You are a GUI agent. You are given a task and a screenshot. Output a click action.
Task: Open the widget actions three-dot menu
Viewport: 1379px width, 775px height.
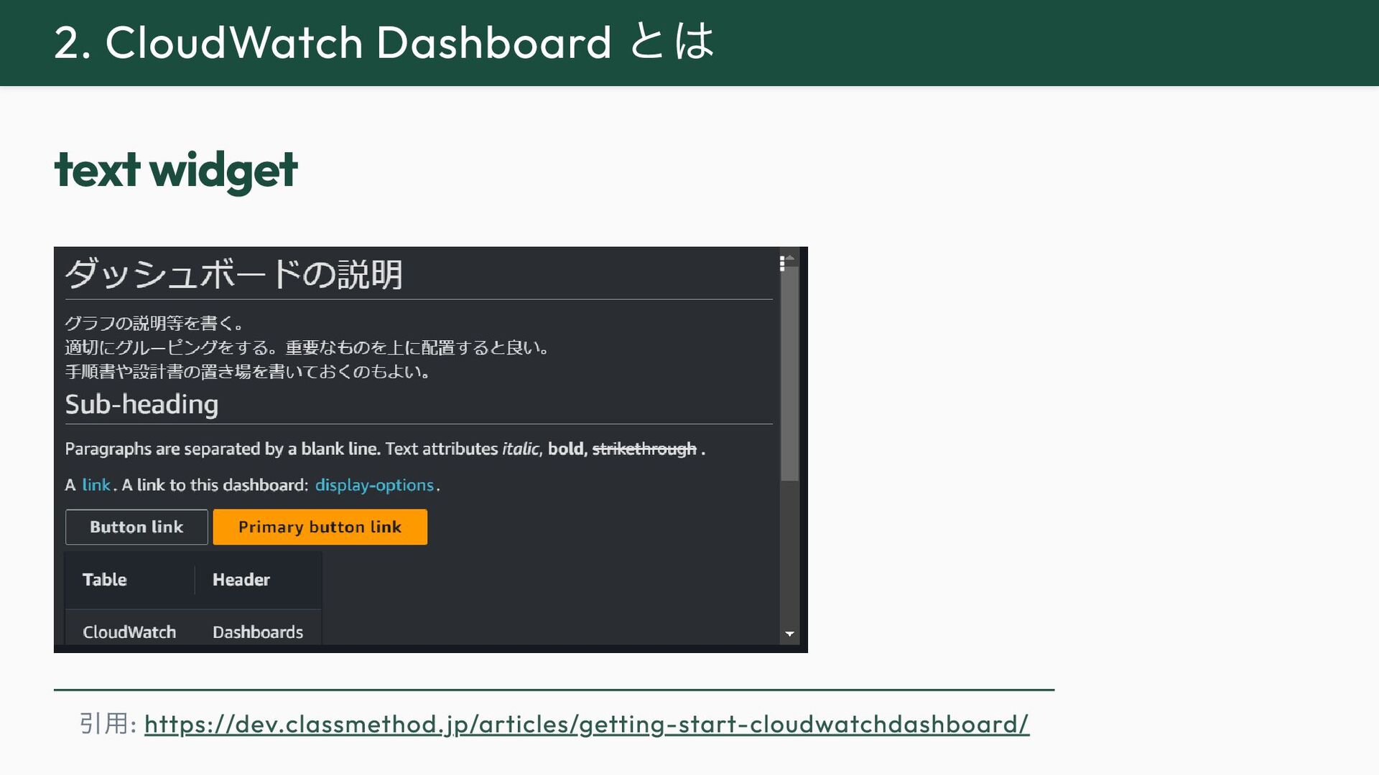click(782, 264)
